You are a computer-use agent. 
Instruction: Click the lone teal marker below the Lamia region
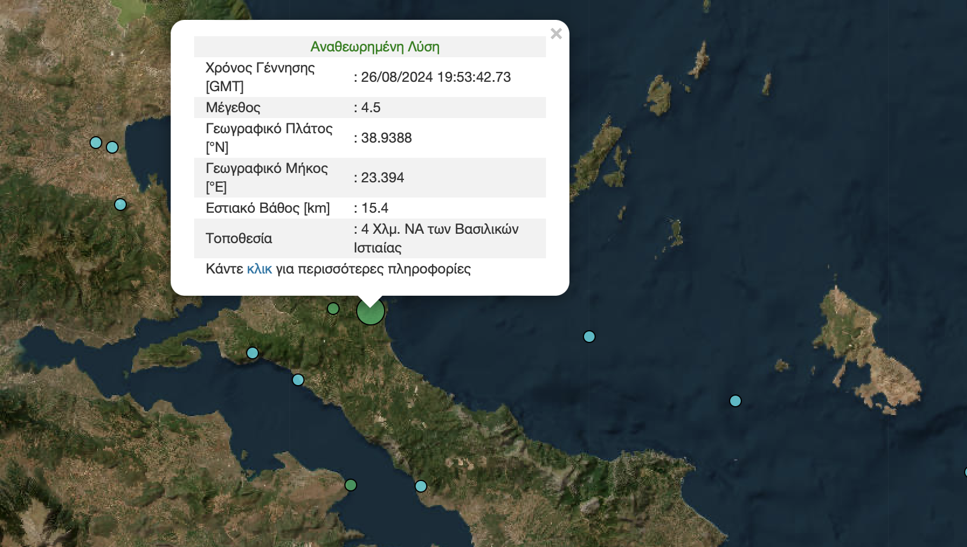(120, 205)
